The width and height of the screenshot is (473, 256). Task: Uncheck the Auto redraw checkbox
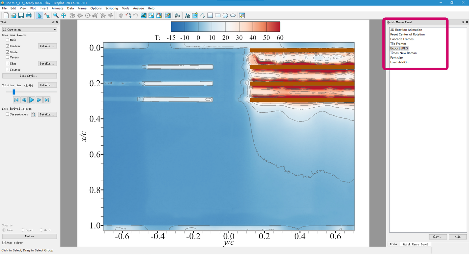[4, 243]
